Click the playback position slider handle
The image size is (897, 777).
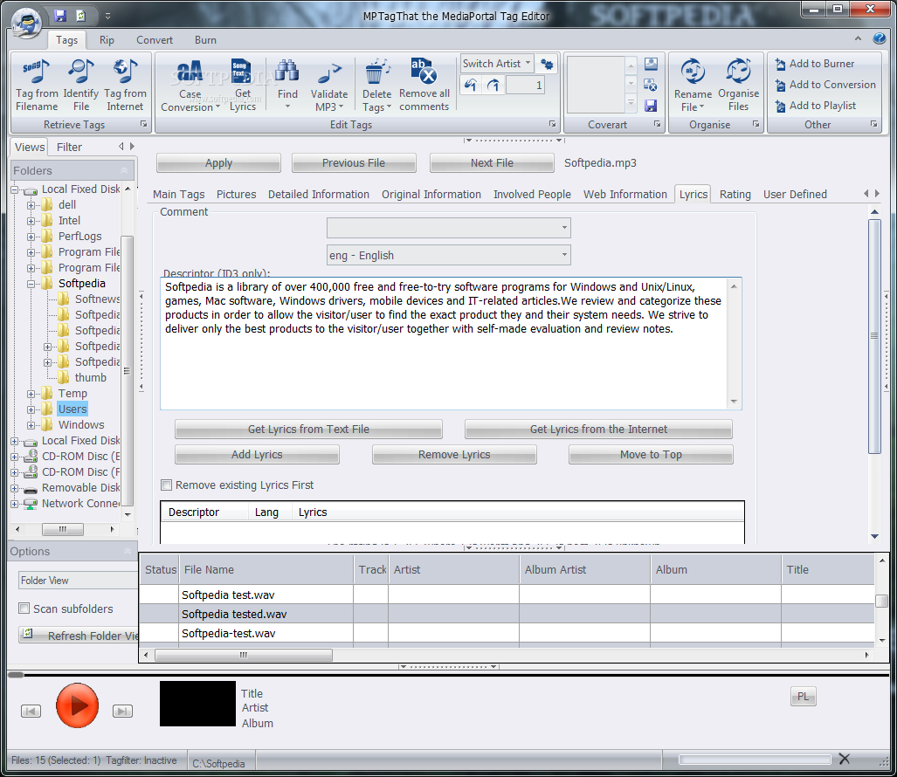16,675
